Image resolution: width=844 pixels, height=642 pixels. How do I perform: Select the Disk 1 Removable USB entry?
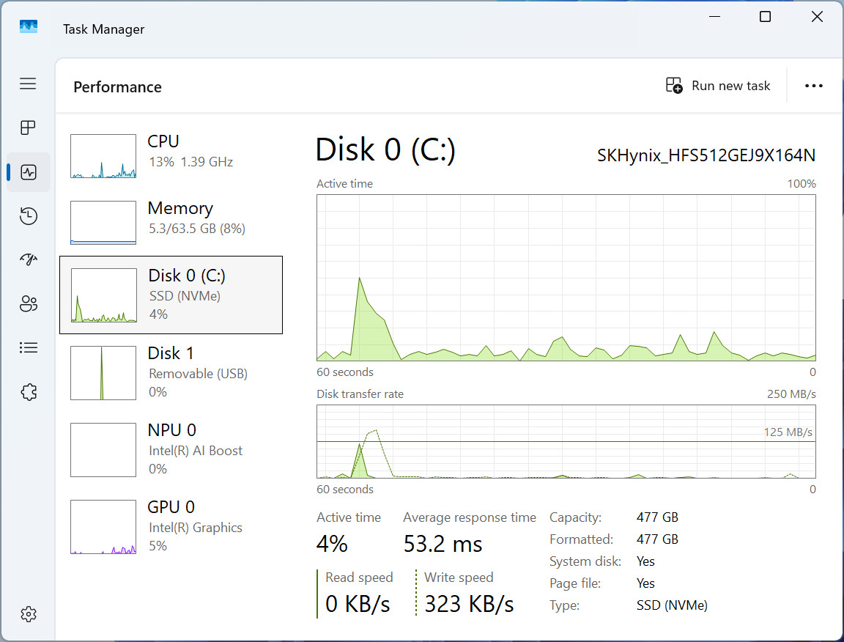click(171, 373)
